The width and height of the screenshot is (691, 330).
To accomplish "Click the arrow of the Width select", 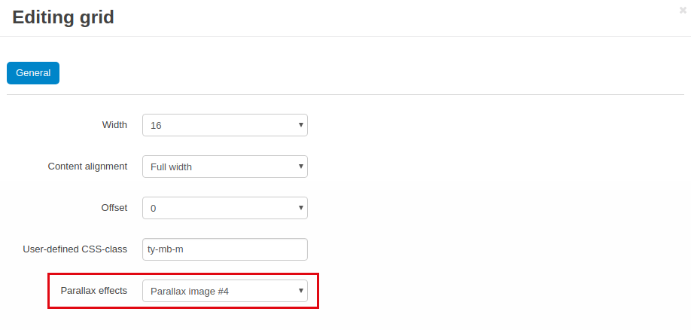I will [301, 125].
